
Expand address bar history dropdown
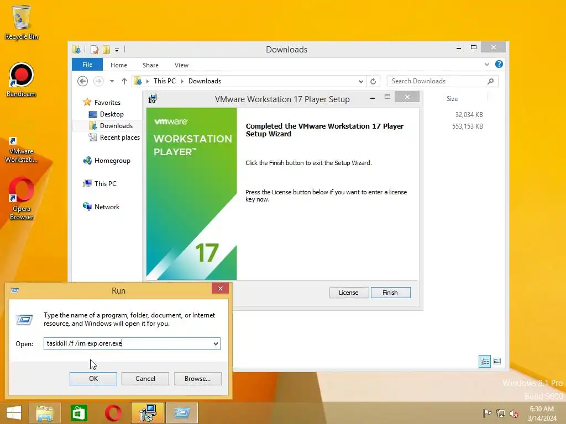(361, 82)
